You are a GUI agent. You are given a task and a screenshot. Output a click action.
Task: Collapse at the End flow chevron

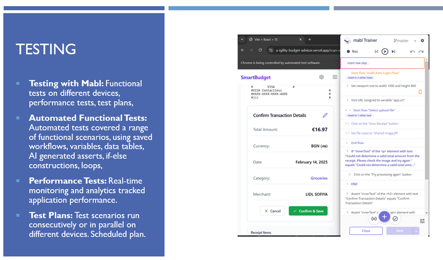(x=347, y=143)
